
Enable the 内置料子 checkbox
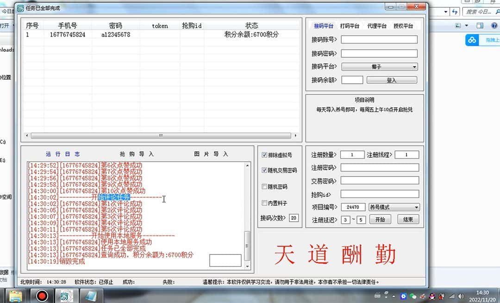coord(264,203)
